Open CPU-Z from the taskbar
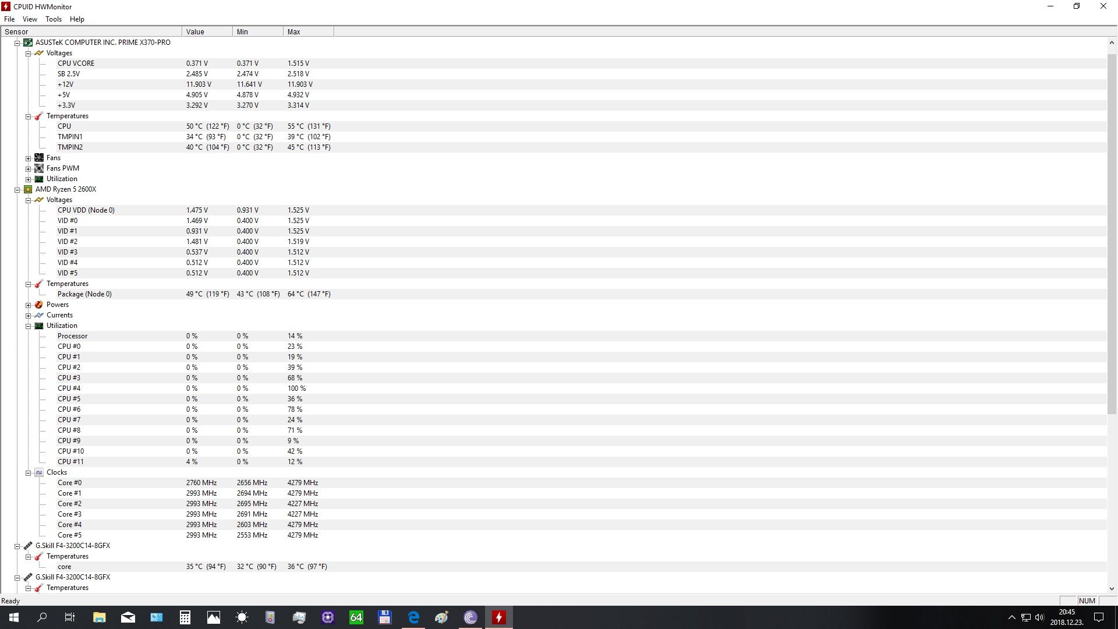Viewport: 1118px width, 629px height. pos(328,617)
